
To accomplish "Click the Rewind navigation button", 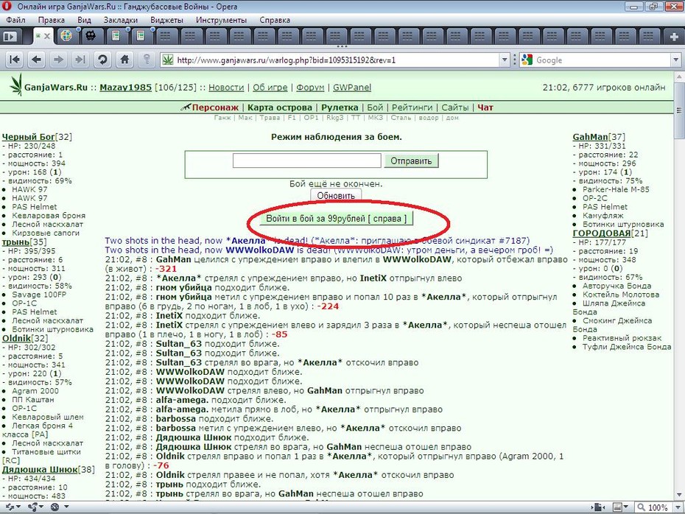I will pos(15,60).
